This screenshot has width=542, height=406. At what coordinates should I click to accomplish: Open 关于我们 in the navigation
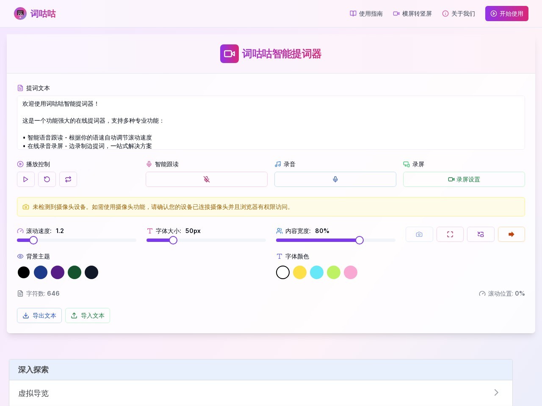pyautogui.click(x=459, y=14)
